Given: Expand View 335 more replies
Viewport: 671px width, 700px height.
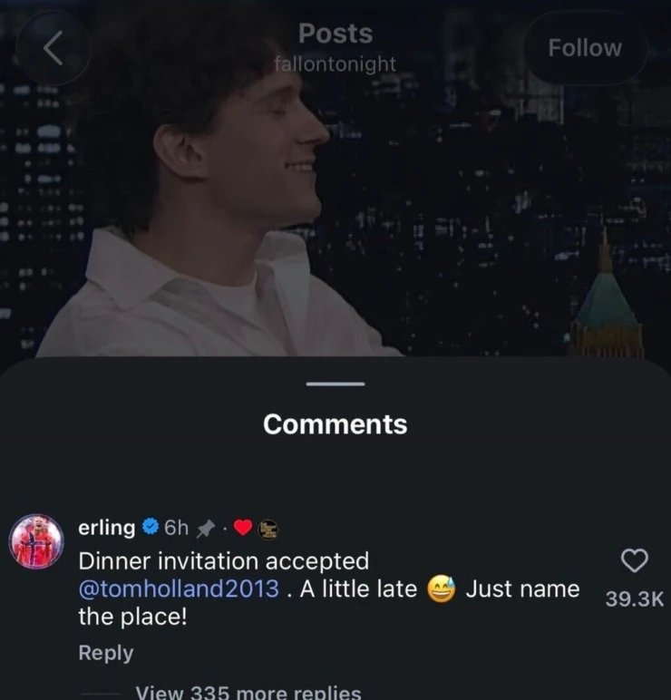Looking at the screenshot, I should [x=248, y=692].
